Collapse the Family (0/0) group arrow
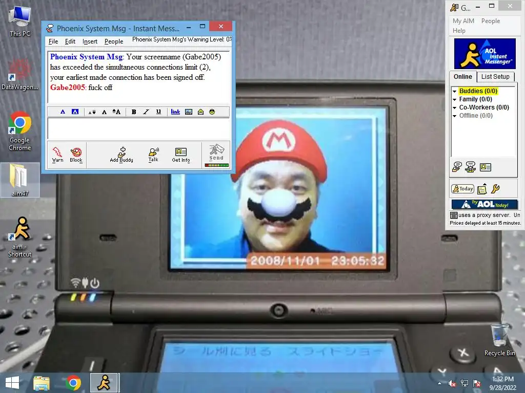This screenshot has height=393, width=525. point(454,100)
